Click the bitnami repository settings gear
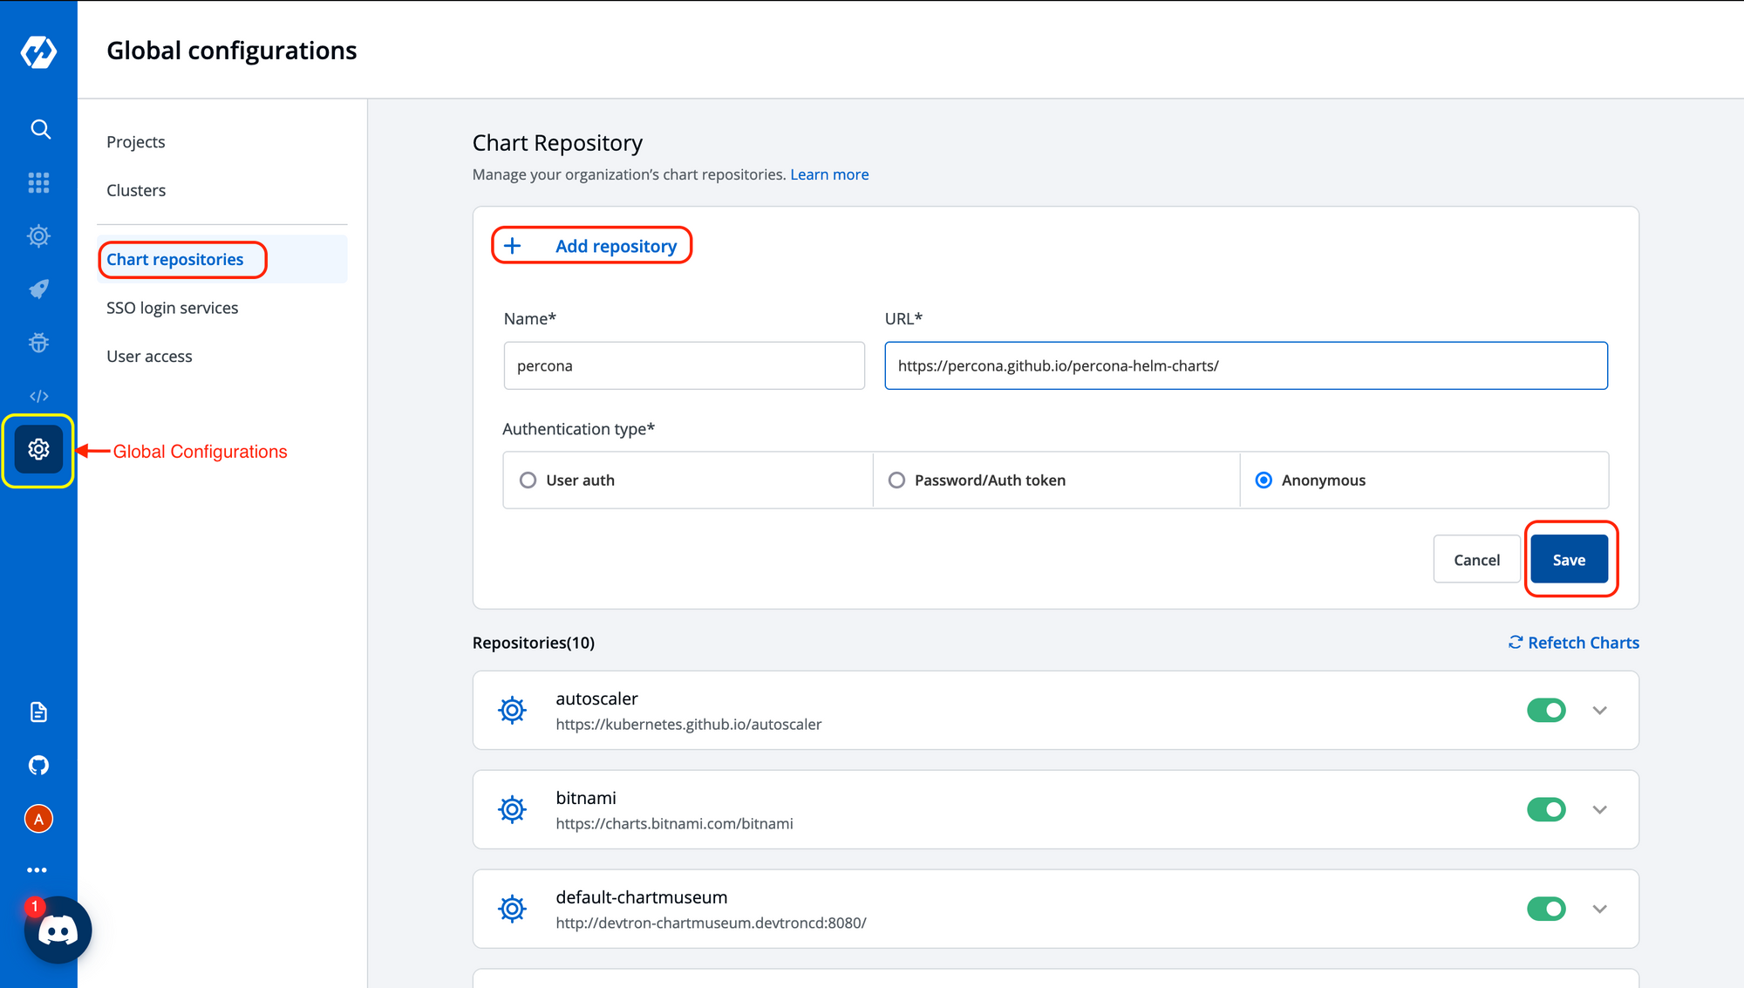Screen dimensions: 1744x988 [512, 809]
